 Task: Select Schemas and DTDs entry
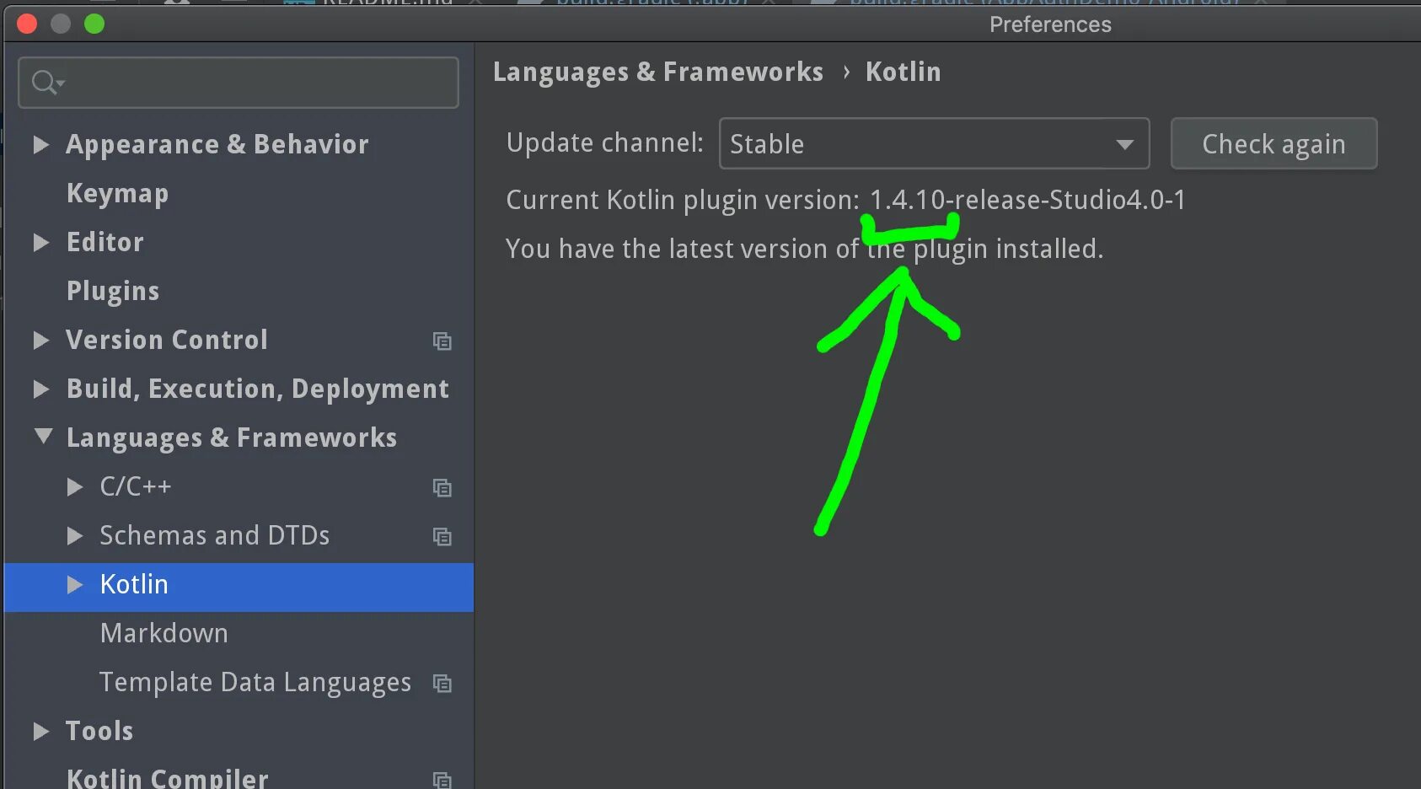point(214,535)
